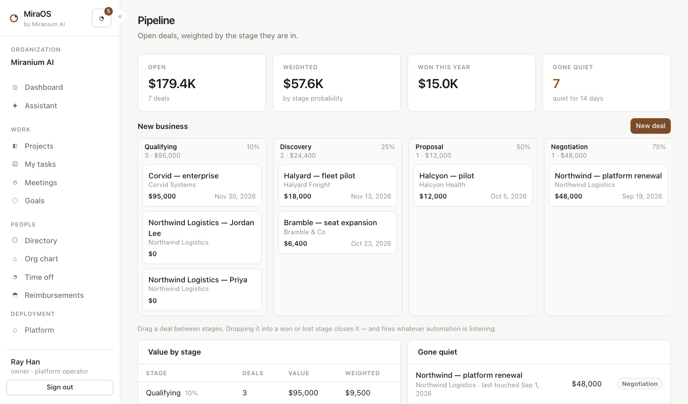Select the Northwind Logistics — Priya deal
This screenshot has height=404, width=688.
(202, 290)
